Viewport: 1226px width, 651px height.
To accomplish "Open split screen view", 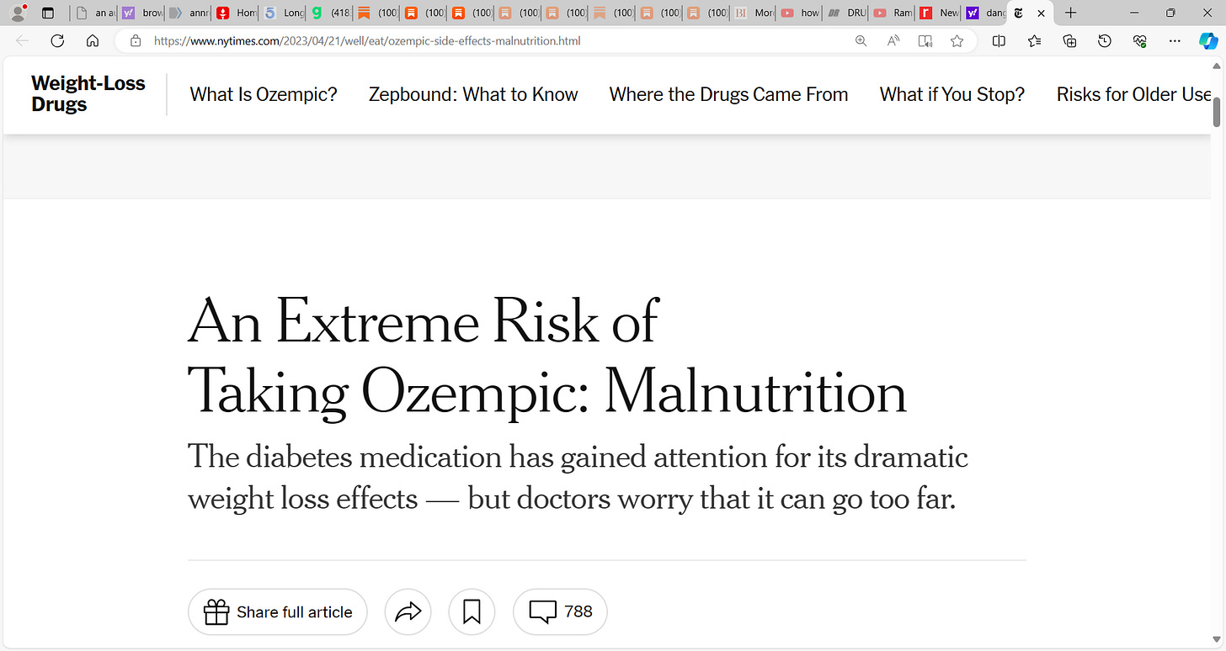I will tap(999, 40).
